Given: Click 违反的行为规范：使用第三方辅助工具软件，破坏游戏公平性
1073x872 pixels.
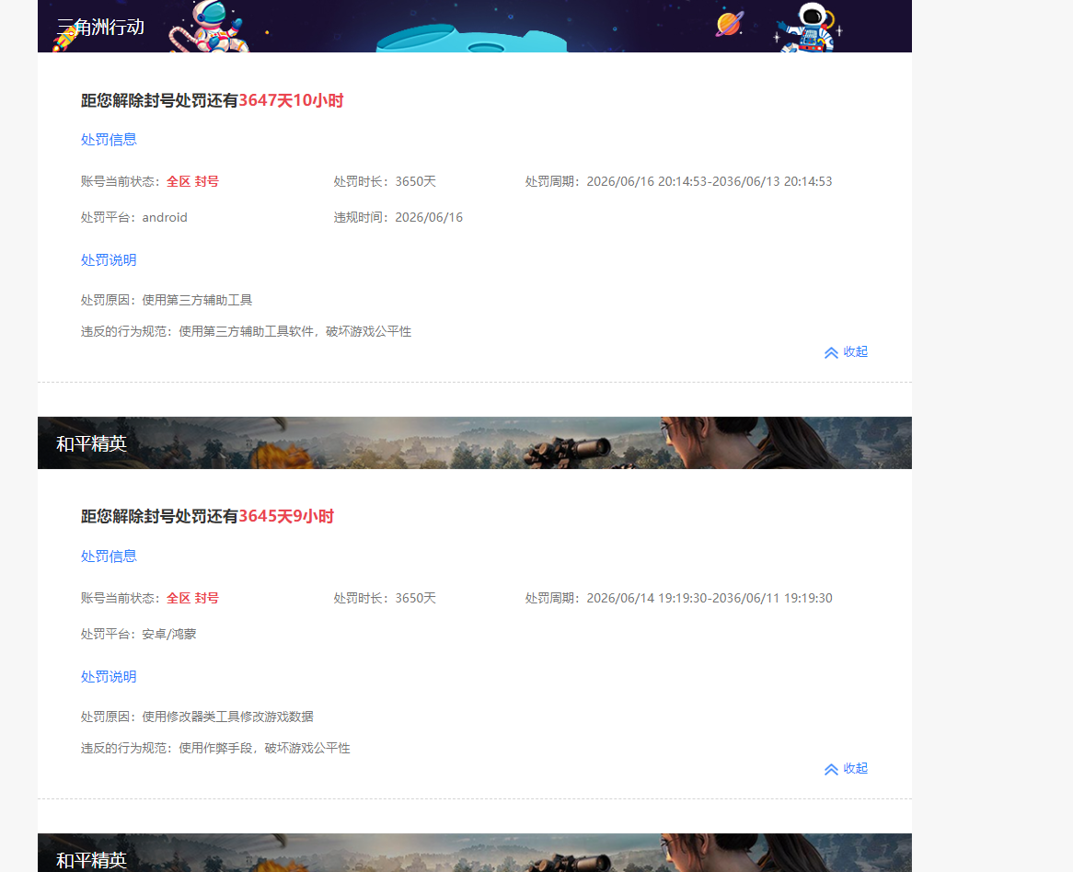Looking at the screenshot, I should pyautogui.click(x=247, y=332).
